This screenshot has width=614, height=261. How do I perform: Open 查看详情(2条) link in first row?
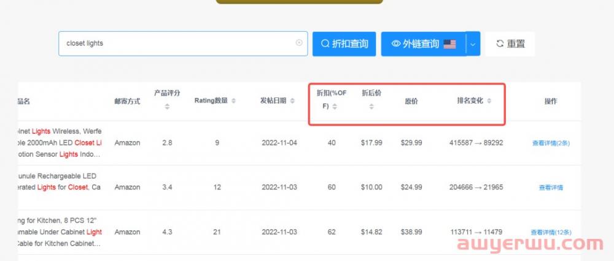tap(551, 143)
